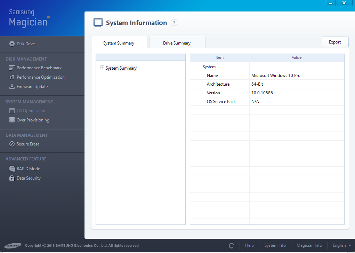Click the 10.0.10586 version value
This screenshot has height=253, width=355.
pyautogui.click(x=262, y=93)
